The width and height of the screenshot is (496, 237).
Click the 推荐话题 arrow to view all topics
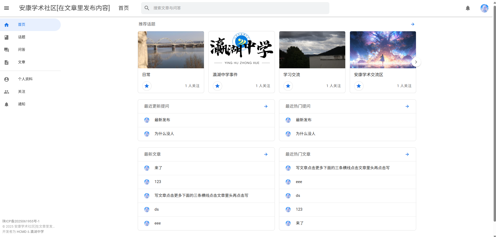[413, 24]
